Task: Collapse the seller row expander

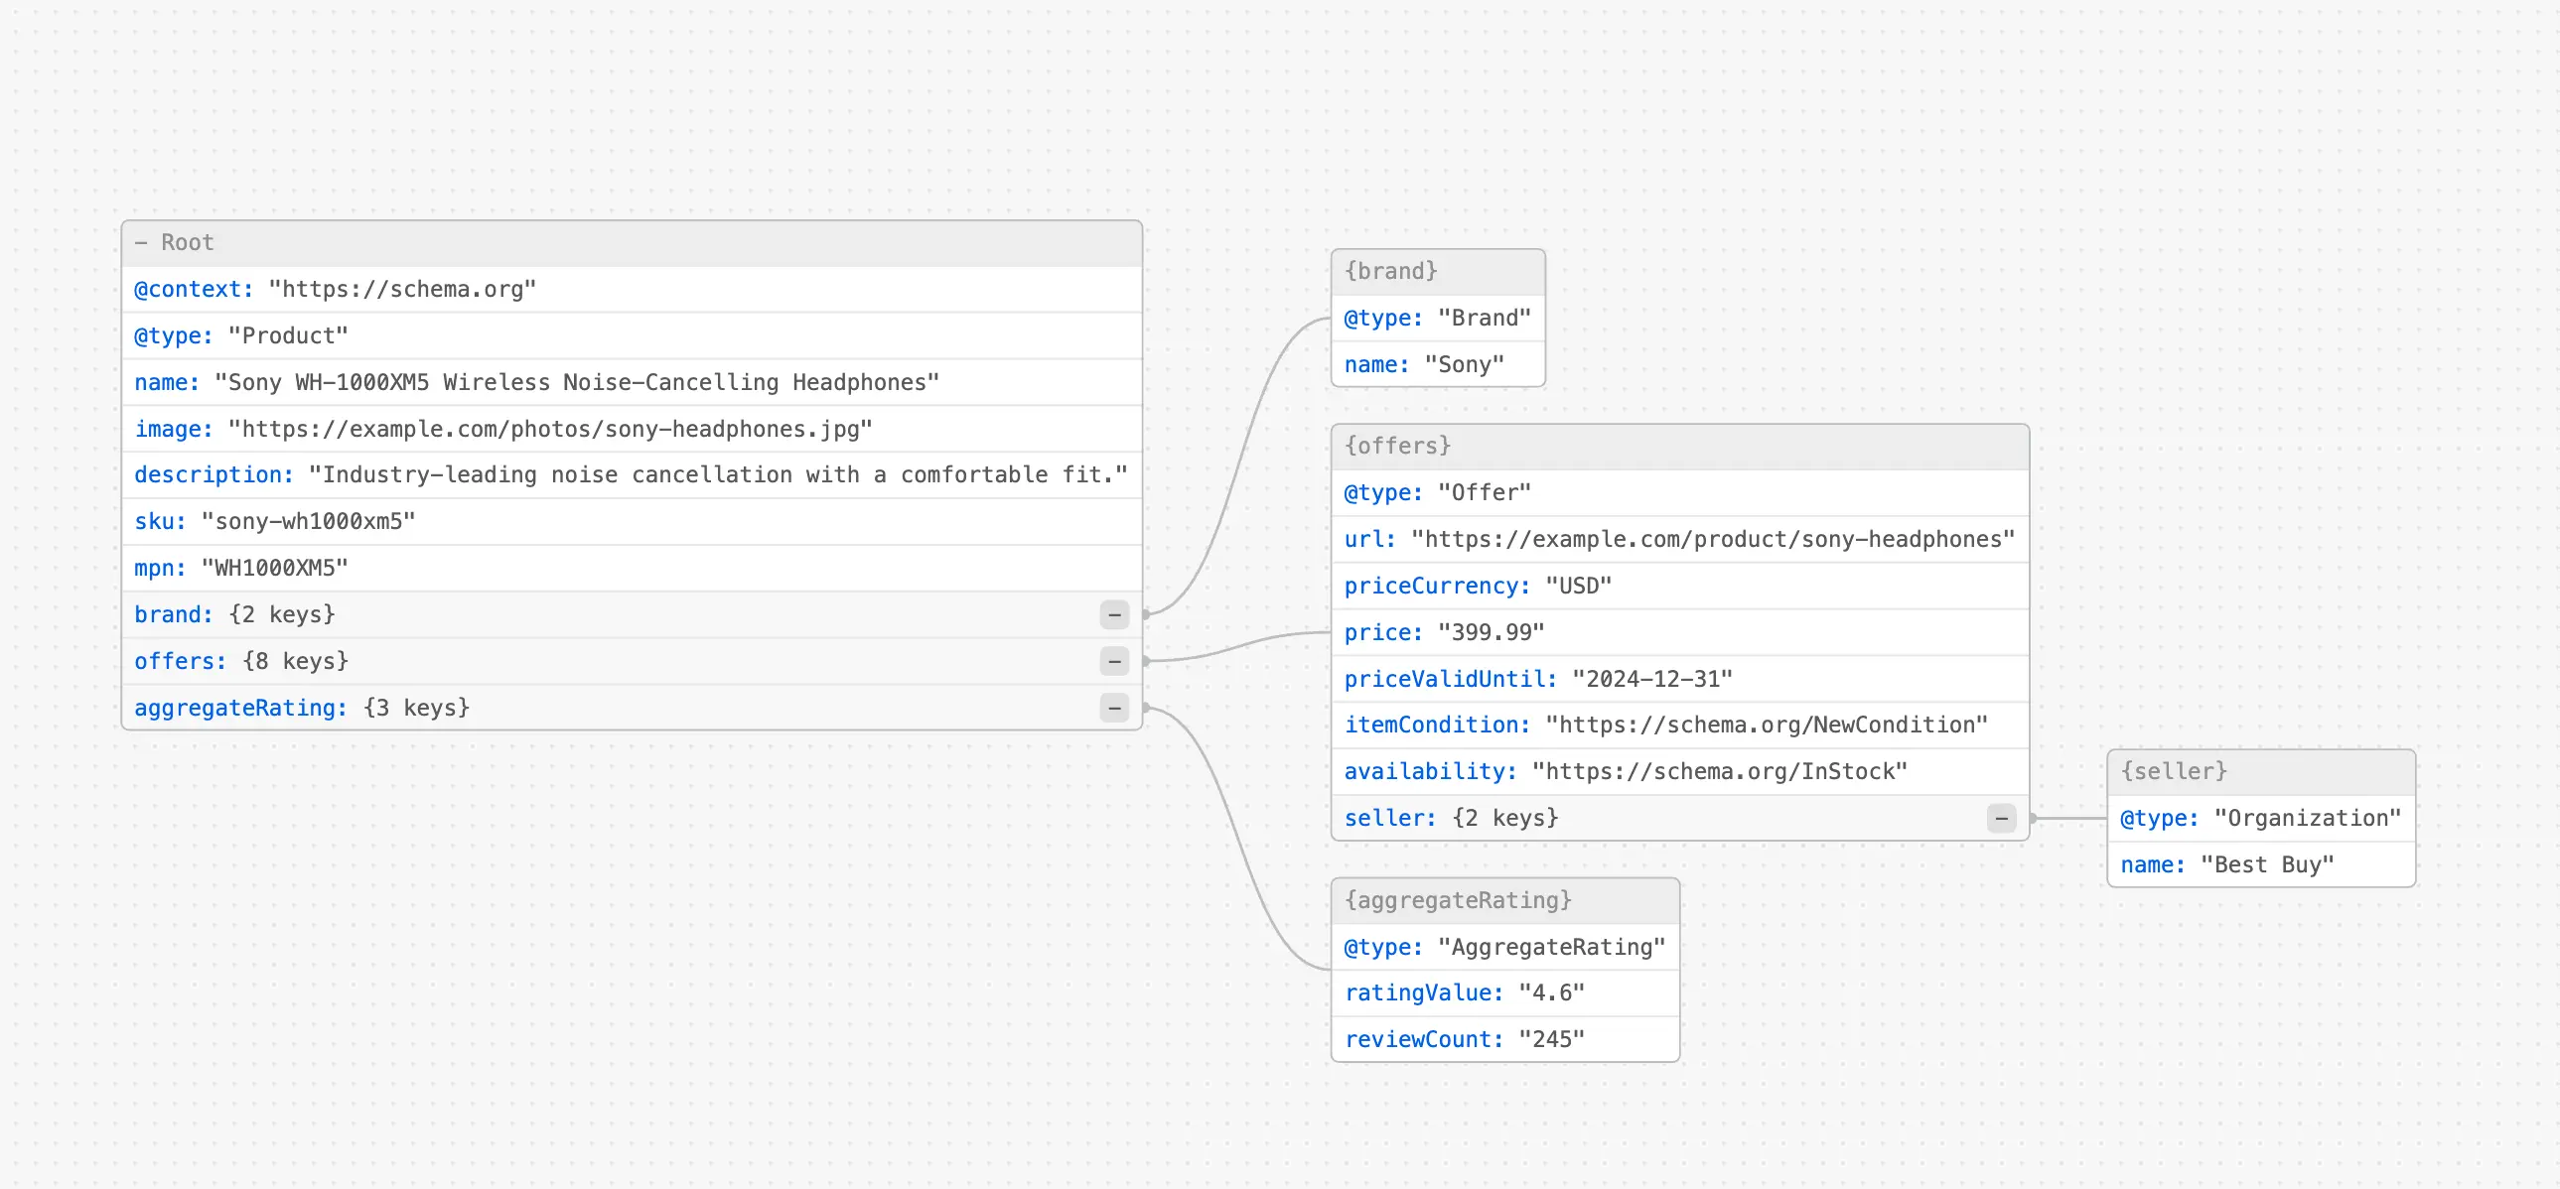Action: (2002, 819)
